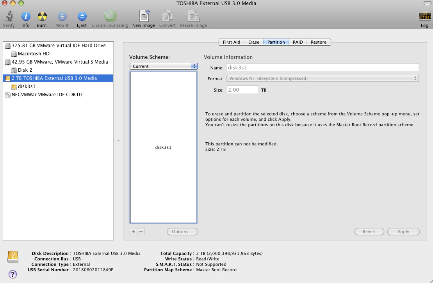Viewport: 433px width, 283px height.
Task: Open the Format Windows NT Filesystem dropdown
Action: tap(323, 78)
